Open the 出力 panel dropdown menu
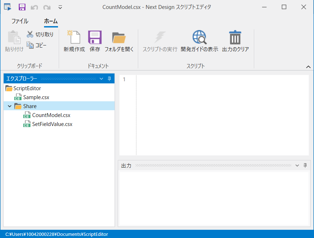This screenshot has width=314, height=238. click(297, 165)
